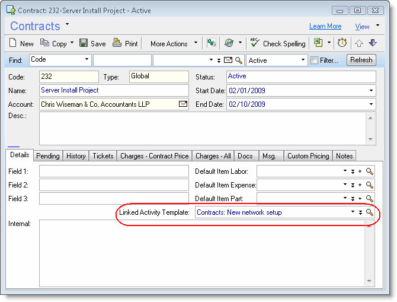
Task: Click the Account card icon
Action: click(183, 104)
